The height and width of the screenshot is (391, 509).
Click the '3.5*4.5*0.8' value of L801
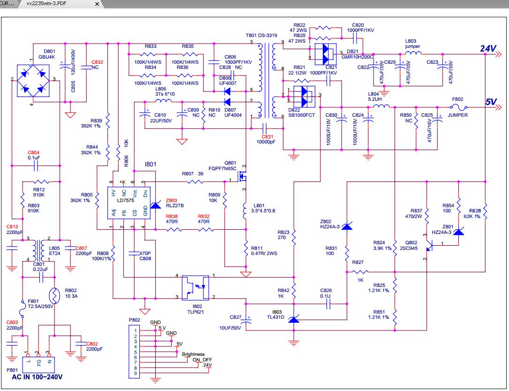click(x=263, y=211)
